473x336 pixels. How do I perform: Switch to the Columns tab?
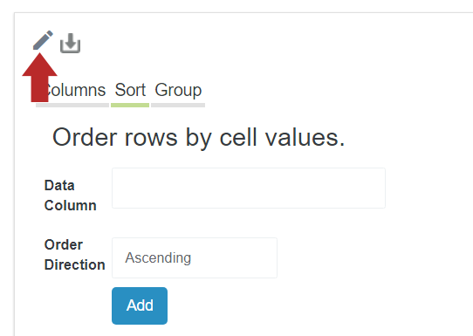(x=72, y=90)
